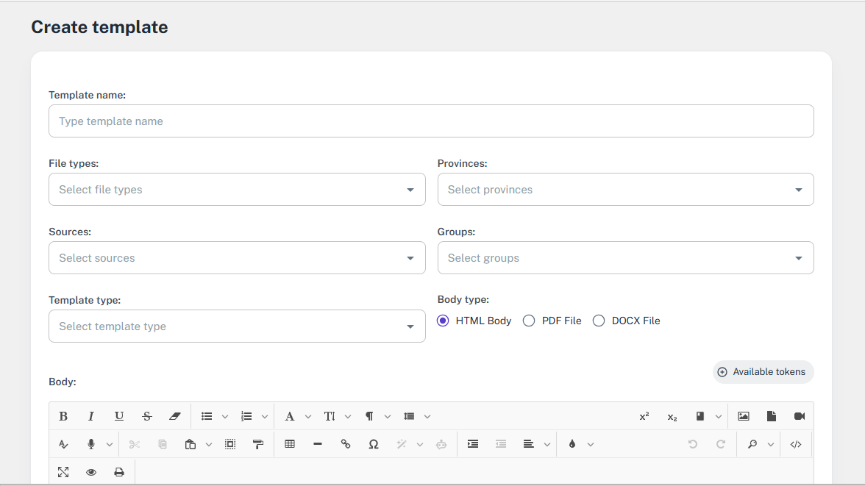Screen dimensions: 865x486
Task: Toggle bold formatting in the body editor
Action: [63, 416]
